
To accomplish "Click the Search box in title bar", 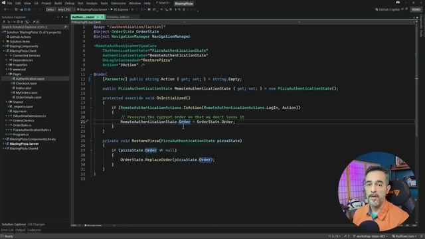I will point(163,3).
